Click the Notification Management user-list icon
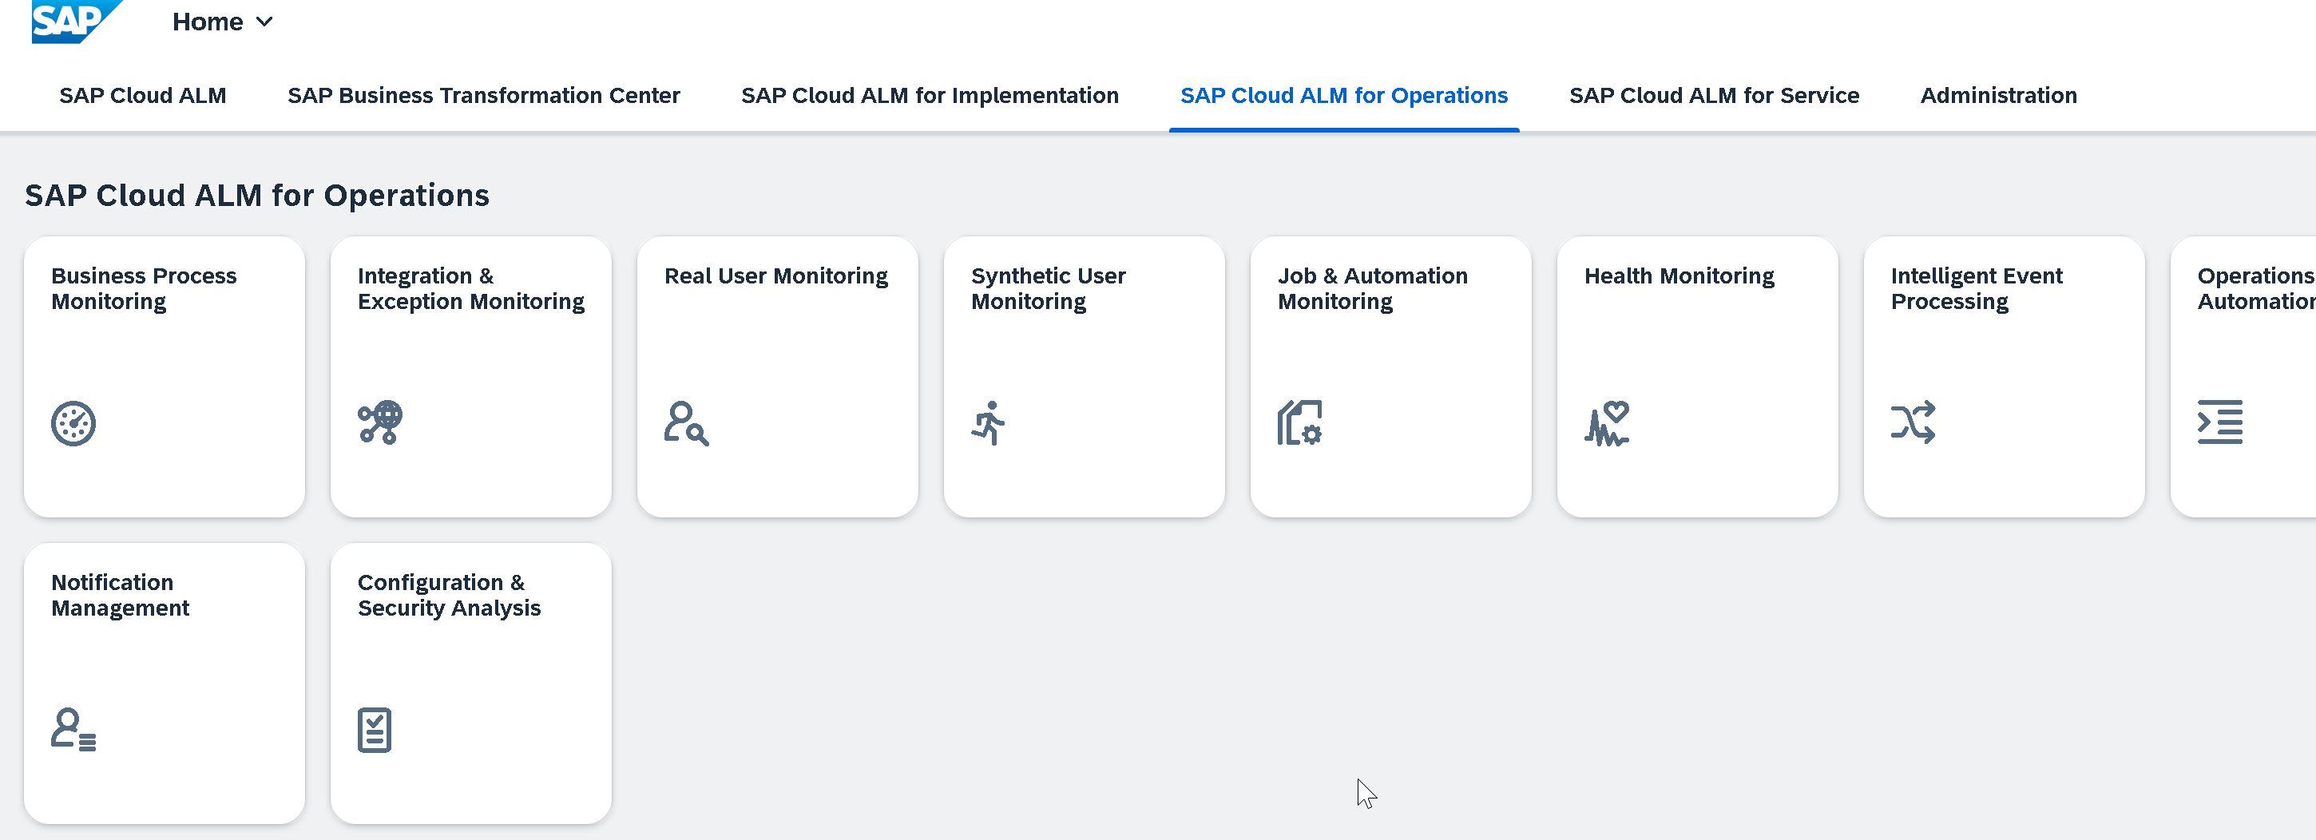The height and width of the screenshot is (840, 2316). pos(73,729)
